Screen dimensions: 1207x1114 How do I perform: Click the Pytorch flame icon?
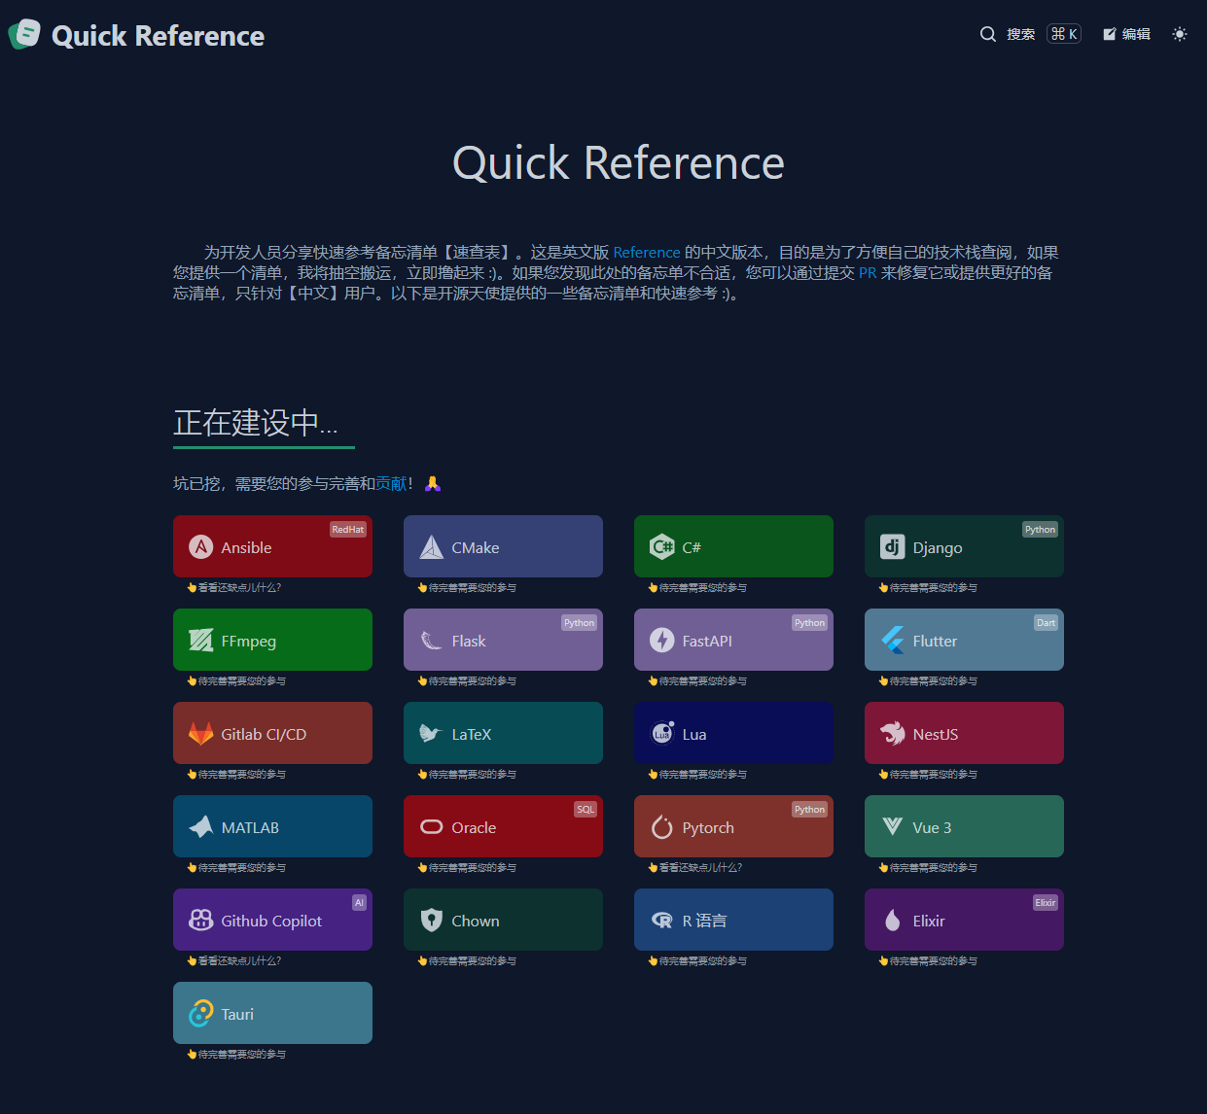point(661,826)
